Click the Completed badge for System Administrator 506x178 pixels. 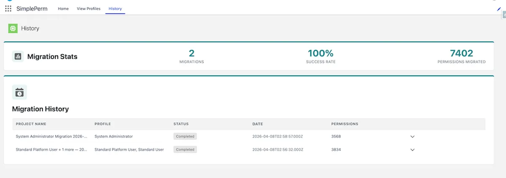coord(185,136)
